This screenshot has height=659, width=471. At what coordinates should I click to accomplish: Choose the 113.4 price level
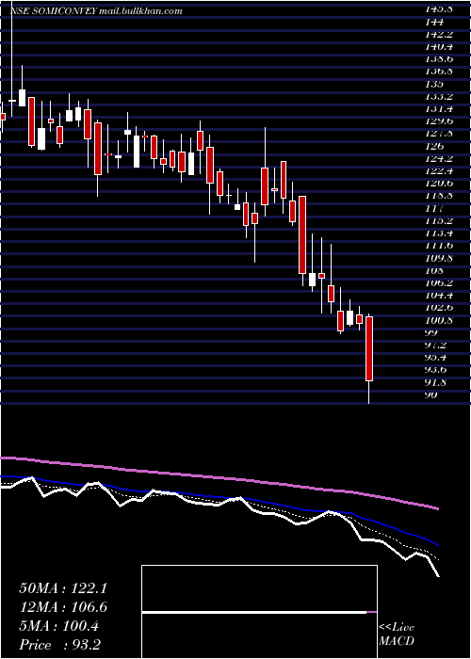pos(441,233)
